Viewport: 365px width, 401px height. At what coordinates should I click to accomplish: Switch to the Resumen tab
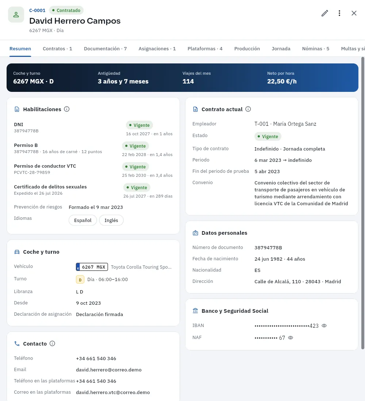[20, 48]
